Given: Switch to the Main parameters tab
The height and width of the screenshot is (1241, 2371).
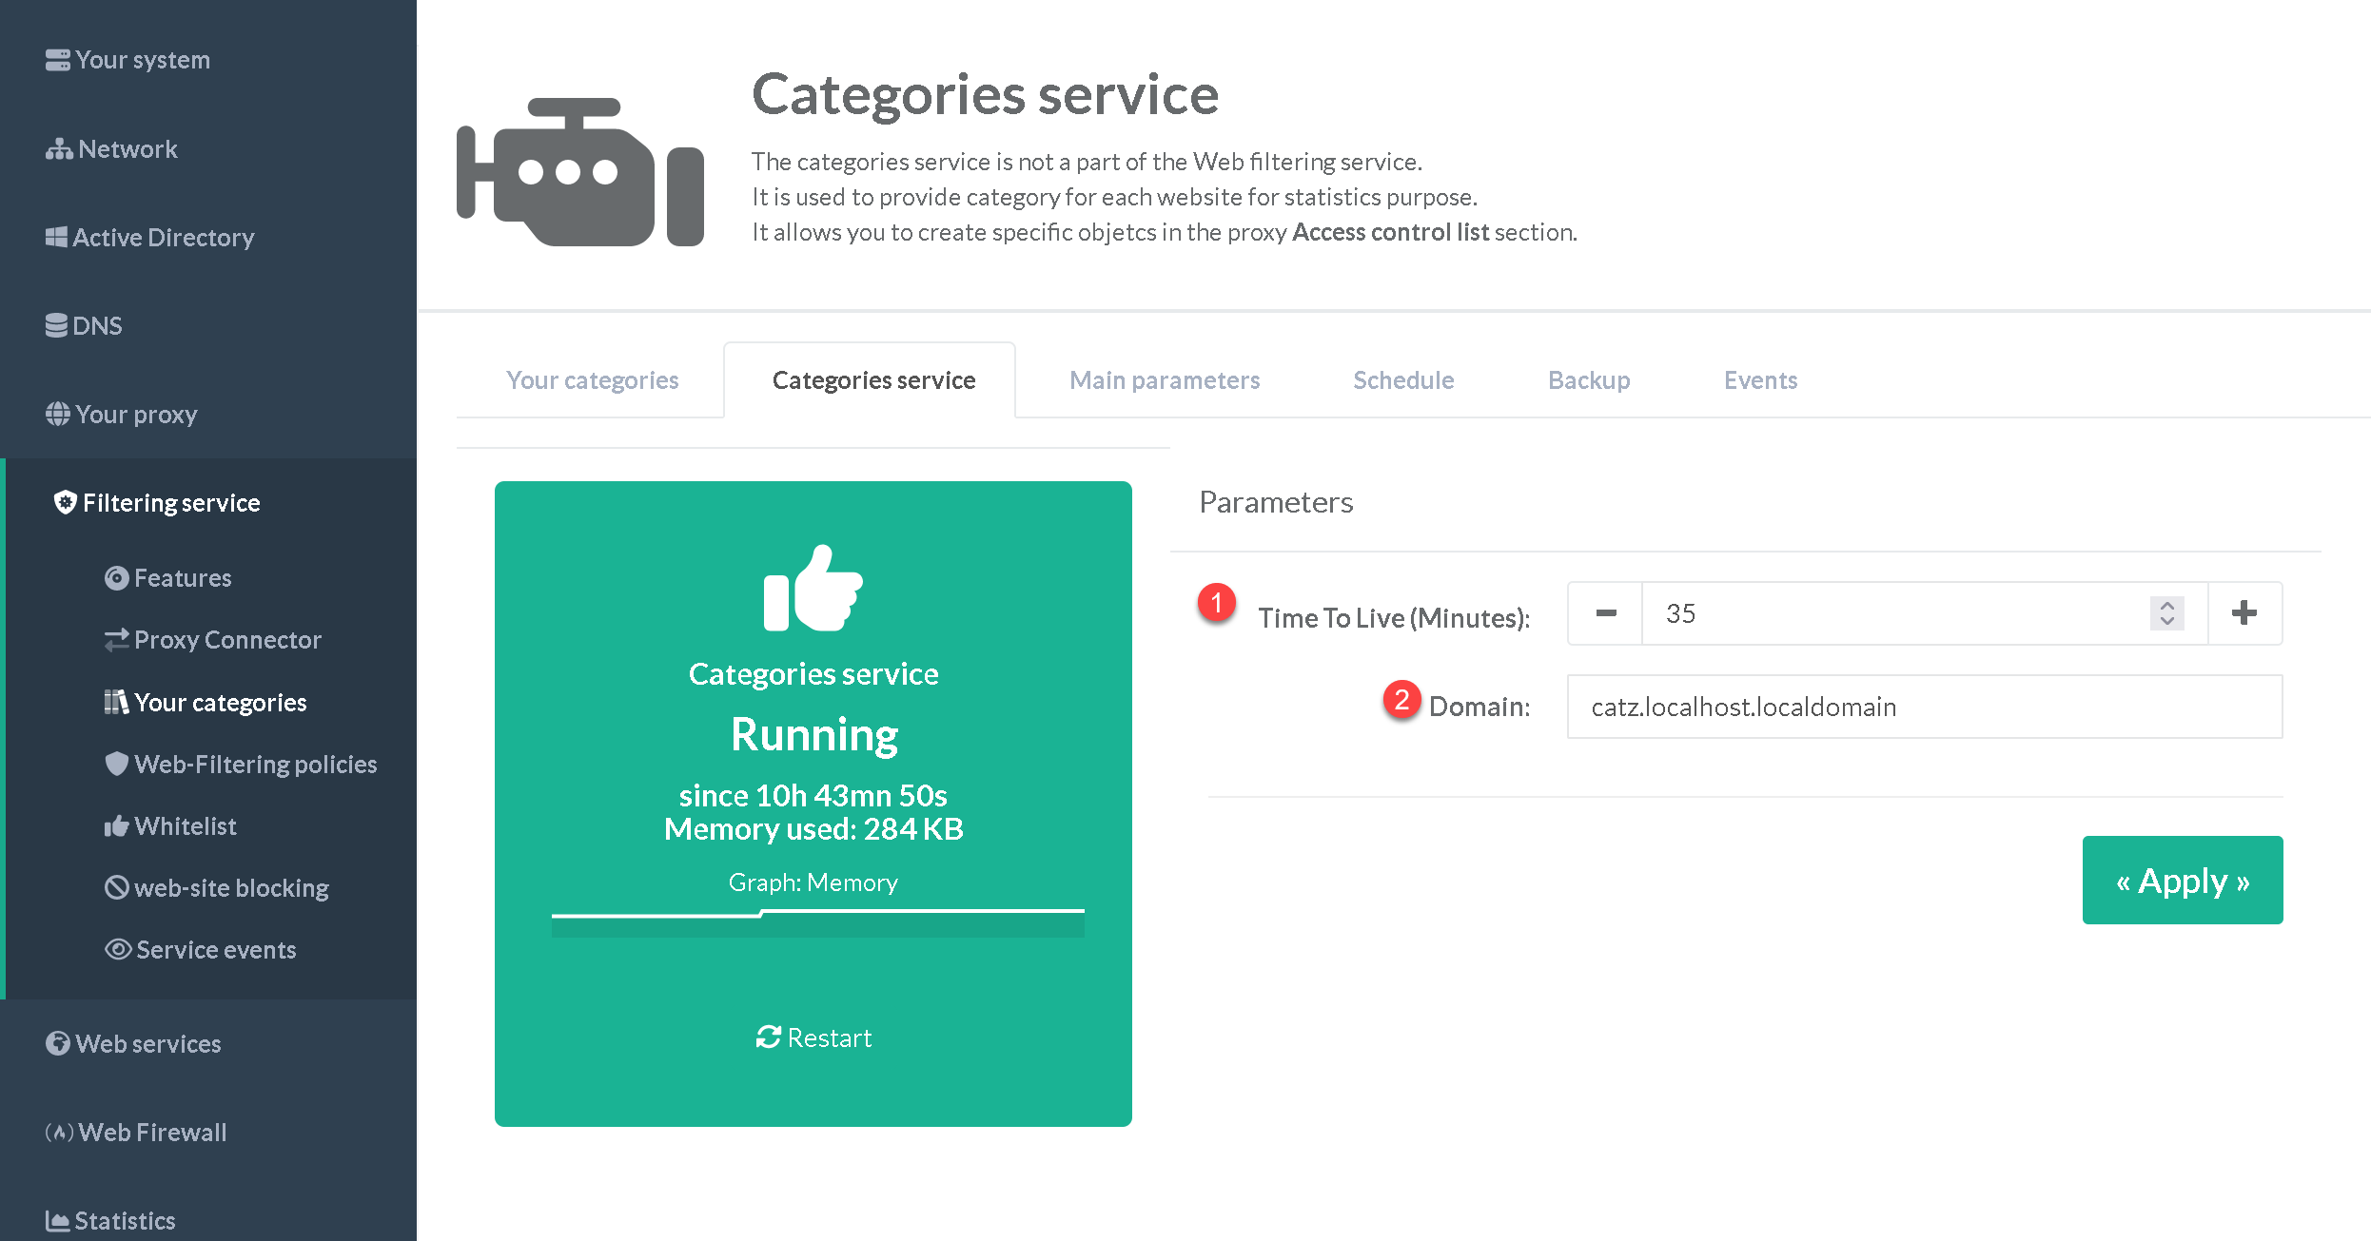Looking at the screenshot, I should tap(1164, 380).
